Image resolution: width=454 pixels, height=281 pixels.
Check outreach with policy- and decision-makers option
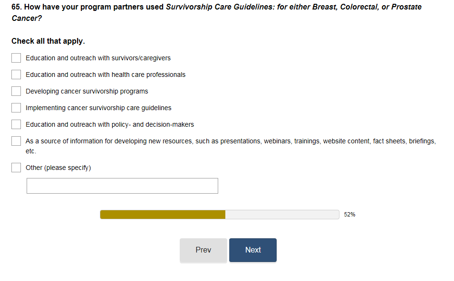16,124
